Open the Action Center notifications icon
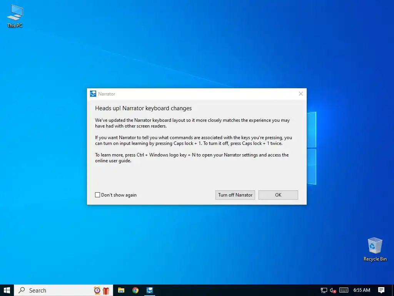This screenshot has width=394, height=296. pyautogui.click(x=381, y=290)
